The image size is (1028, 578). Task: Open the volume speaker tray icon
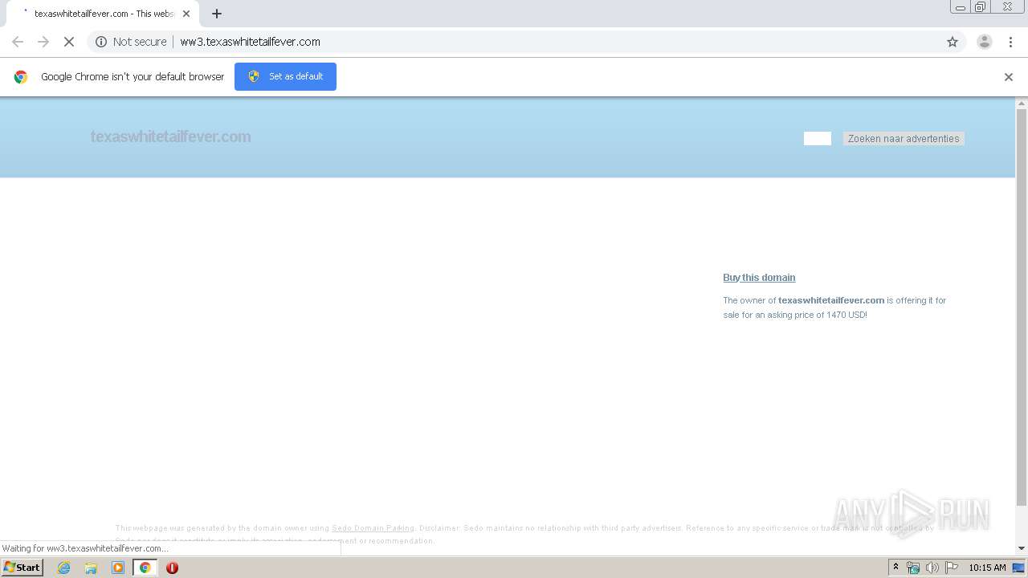coord(932,568)
